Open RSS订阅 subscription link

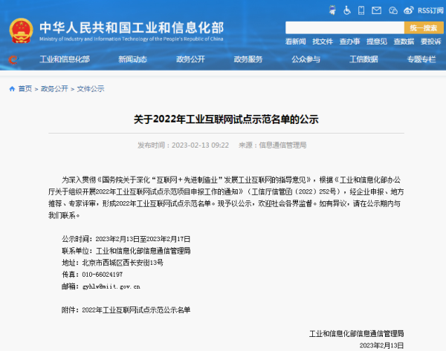[x=430, y=10]
